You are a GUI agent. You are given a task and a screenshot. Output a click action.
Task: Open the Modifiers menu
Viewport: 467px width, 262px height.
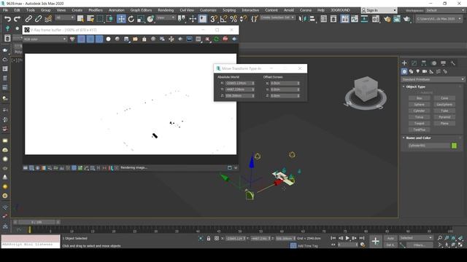(96, 10)
